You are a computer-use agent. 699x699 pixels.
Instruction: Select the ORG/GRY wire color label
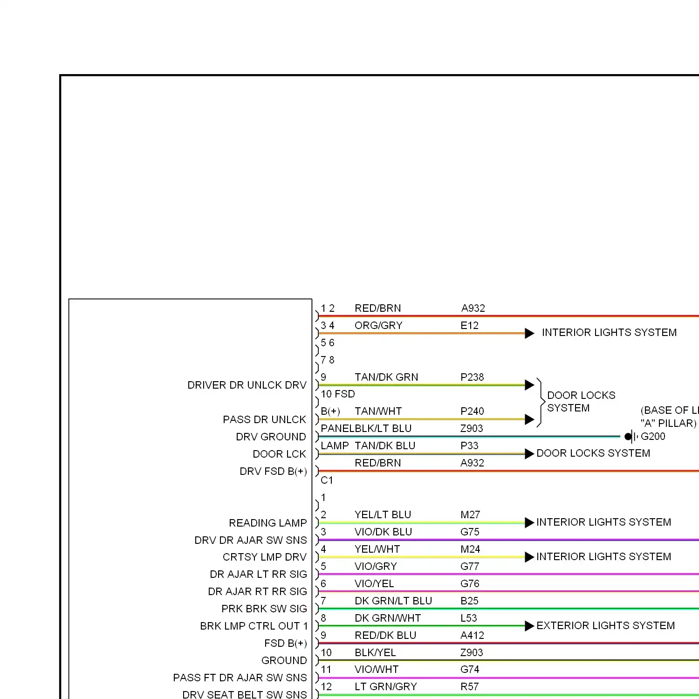378,325
